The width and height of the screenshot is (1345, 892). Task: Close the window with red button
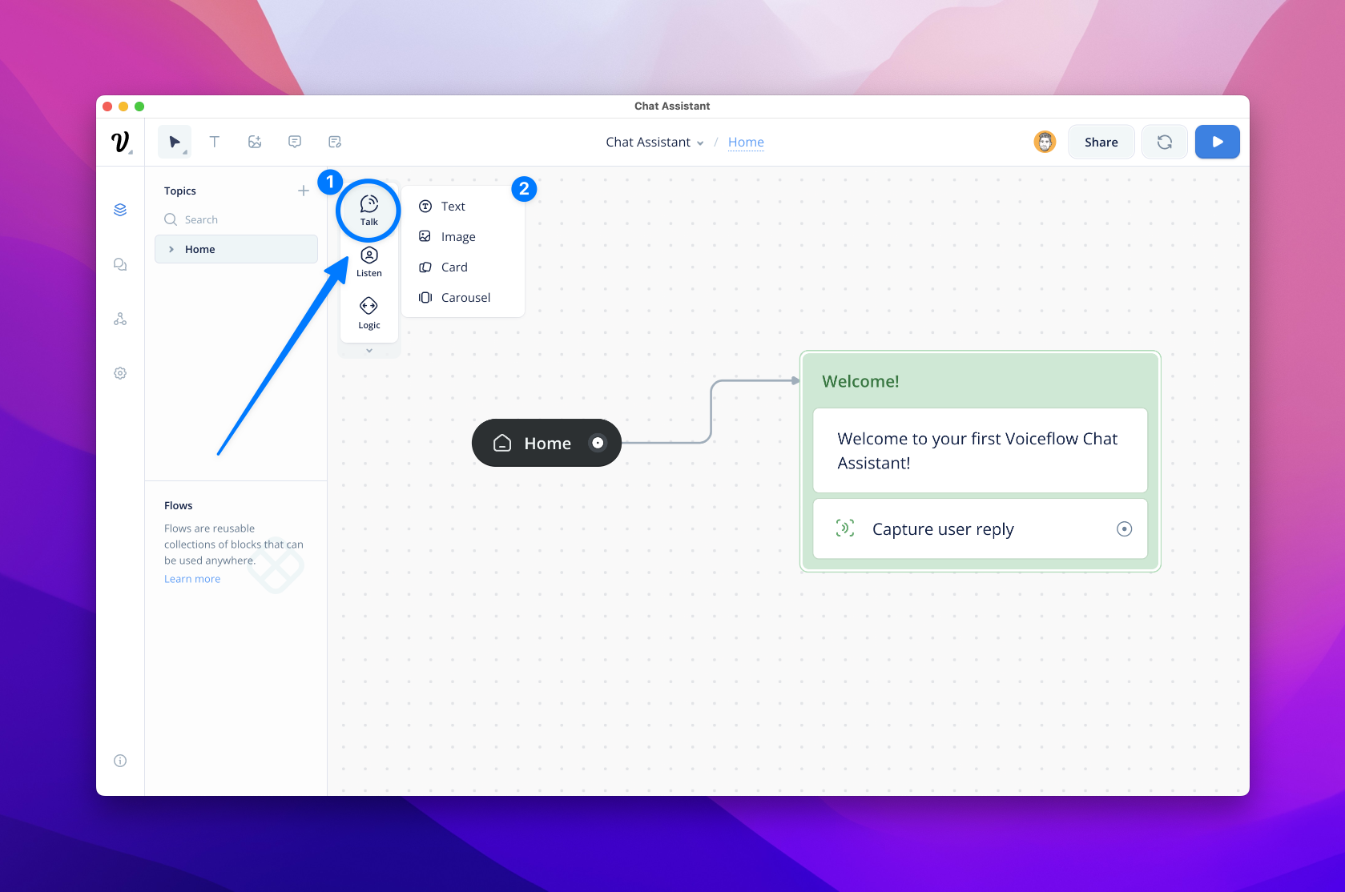tap(107, 106)
